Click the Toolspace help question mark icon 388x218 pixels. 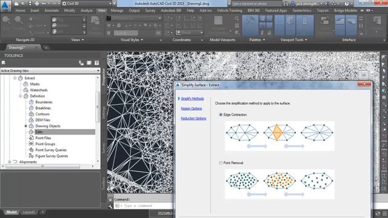[96, 63]
